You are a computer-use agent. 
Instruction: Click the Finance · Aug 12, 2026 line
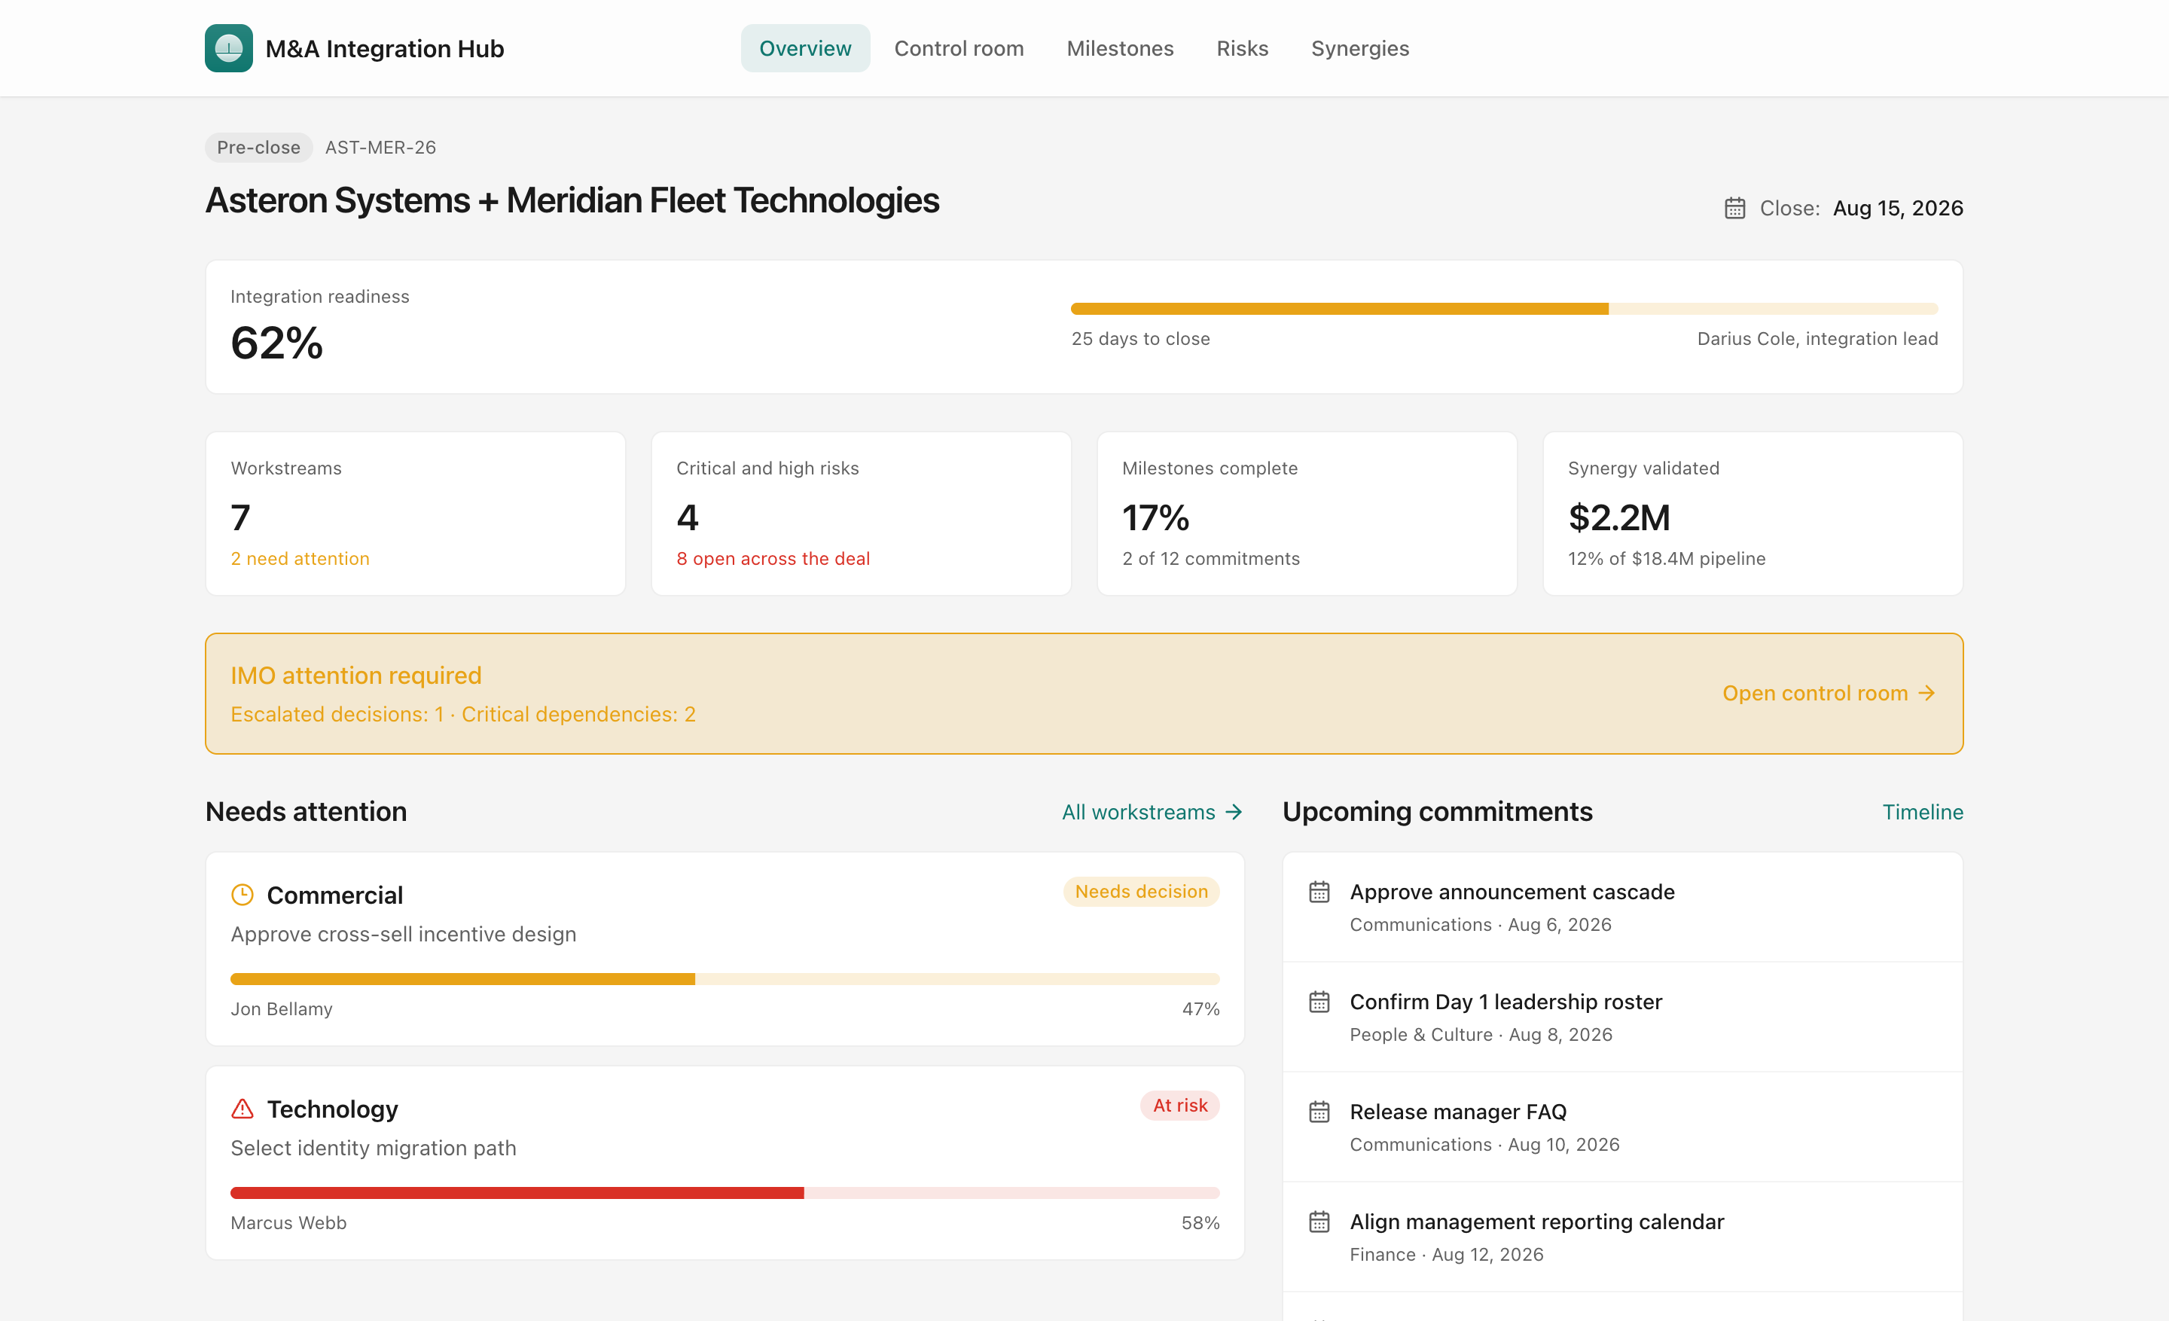click(1446, 1255)
